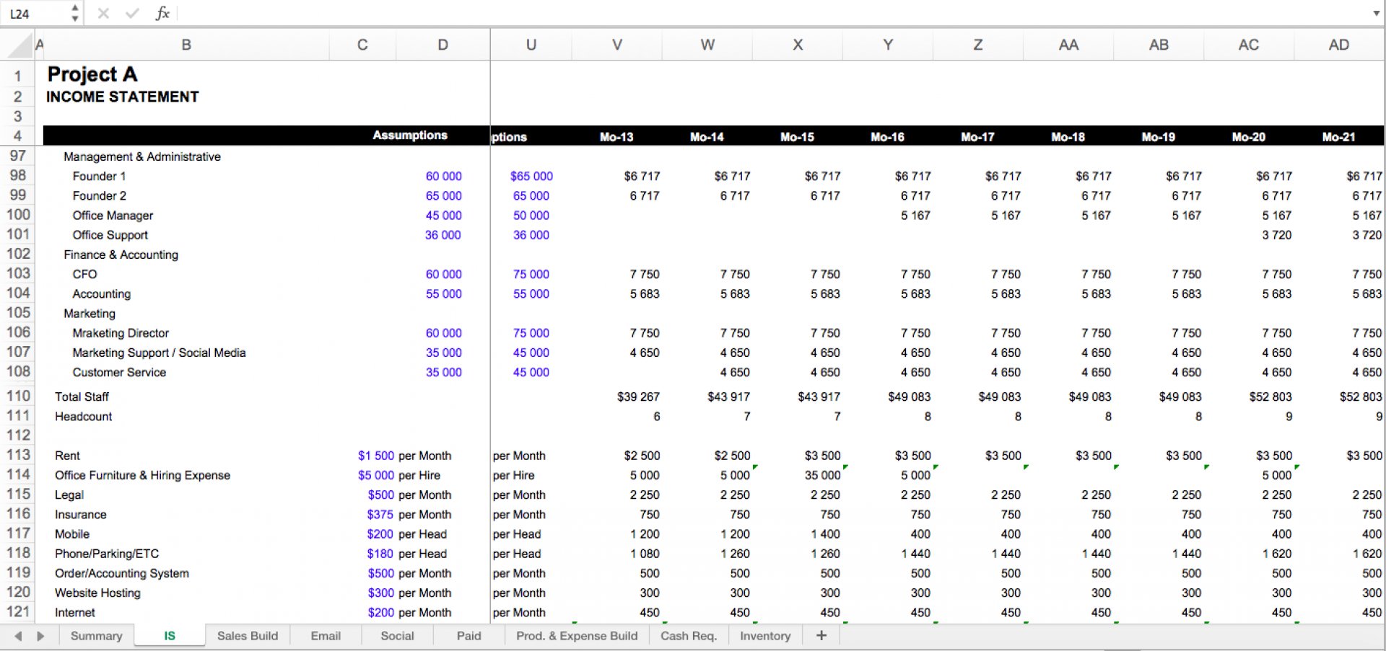This screenshot has height=651, width=1386.
Task: Click the 'Founder 1' label cell
Action: 99,176
